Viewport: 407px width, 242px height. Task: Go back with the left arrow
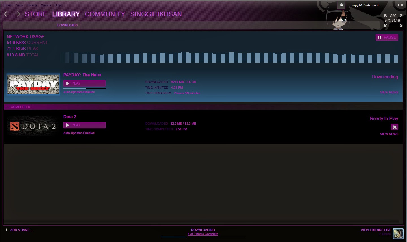(7, 14)
